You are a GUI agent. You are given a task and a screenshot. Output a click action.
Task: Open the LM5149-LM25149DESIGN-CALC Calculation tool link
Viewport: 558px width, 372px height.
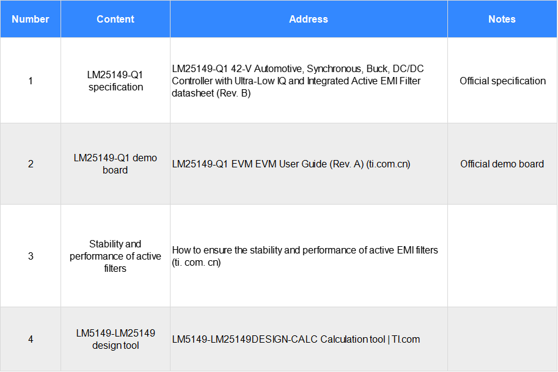(296, 339)
